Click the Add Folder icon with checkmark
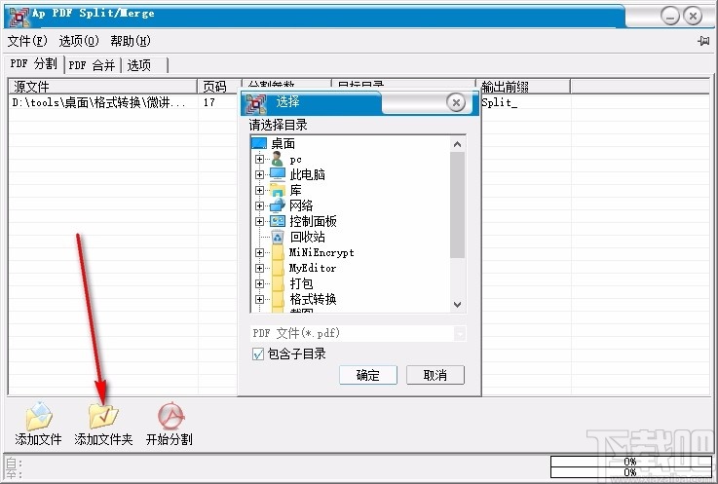718x484 pixels. (x=103, y=416)
